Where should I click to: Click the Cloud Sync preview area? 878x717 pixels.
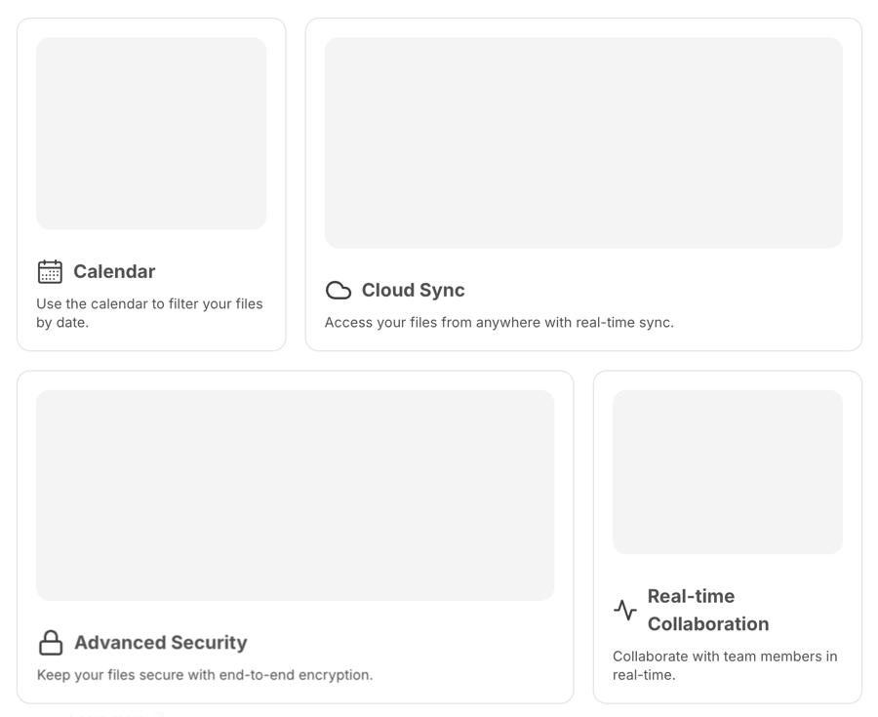point(583,142)
